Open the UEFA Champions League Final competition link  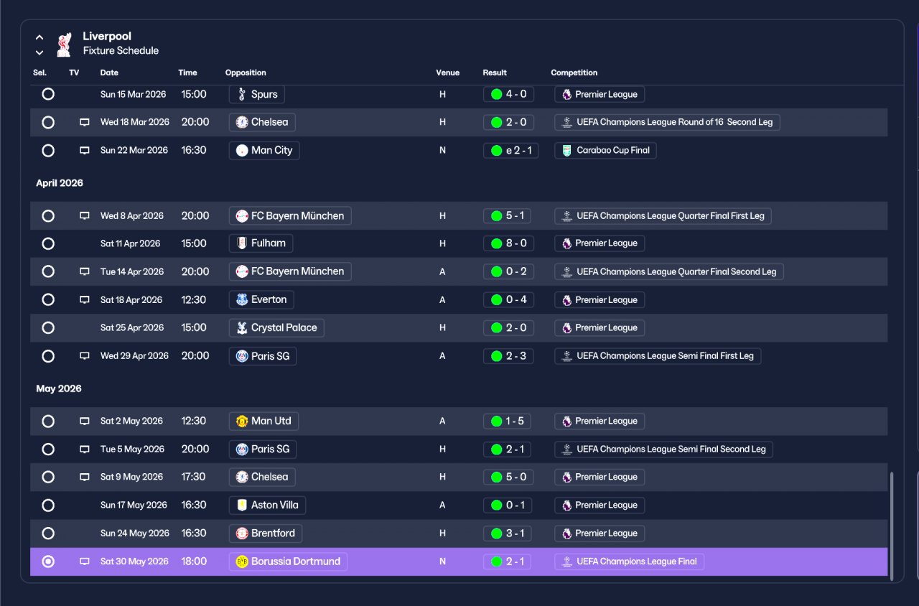click(629, 561)
